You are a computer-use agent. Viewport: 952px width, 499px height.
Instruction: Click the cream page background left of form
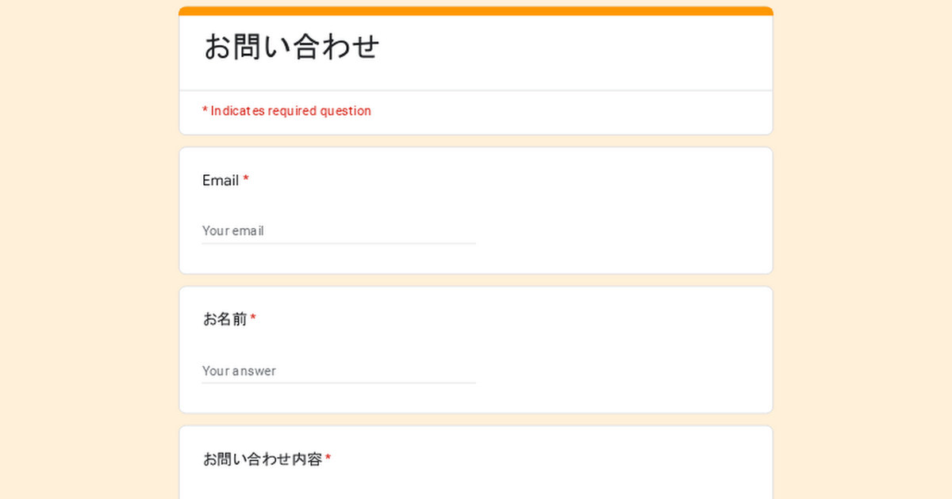[87, 253]
